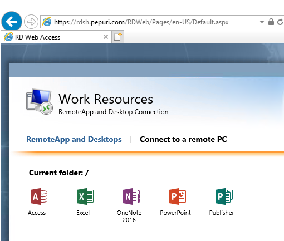This screenshot has height=241, width=284.
Task: Open the OneNote 2016 RemoteApp icon
Action: 131,196
